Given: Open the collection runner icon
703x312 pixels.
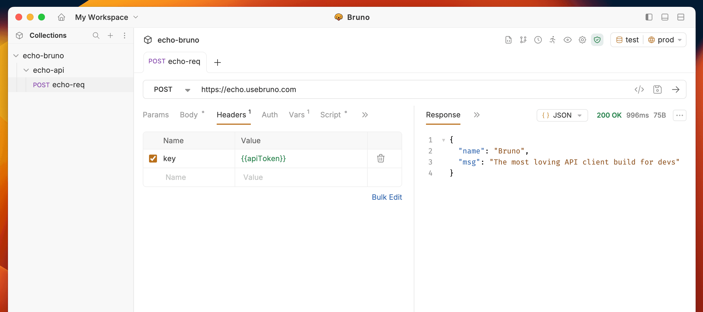Looking at the screenshot, I should tap(553, 40).
